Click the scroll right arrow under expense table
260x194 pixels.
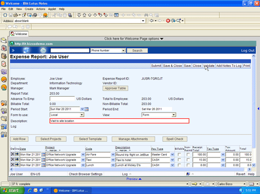(249, 169)
